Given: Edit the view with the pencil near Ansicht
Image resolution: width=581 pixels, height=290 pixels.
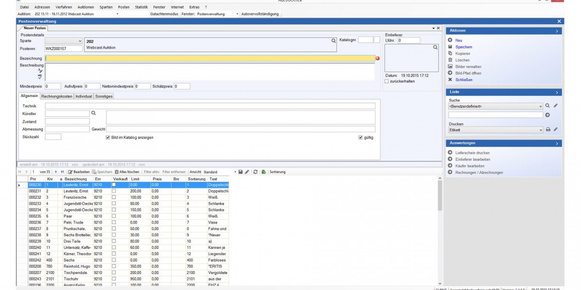Looking at the screenshot, I should coord(247,172).
